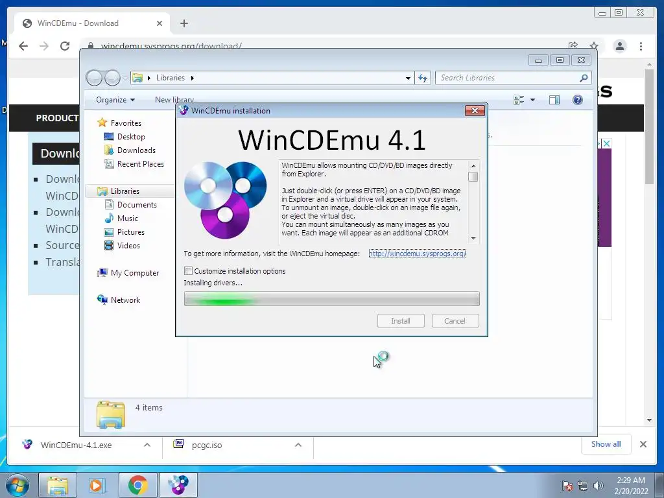Click the Network icon in sidebar
The image size is (664, 498).
pyautogui.click(x=102, y=300)
